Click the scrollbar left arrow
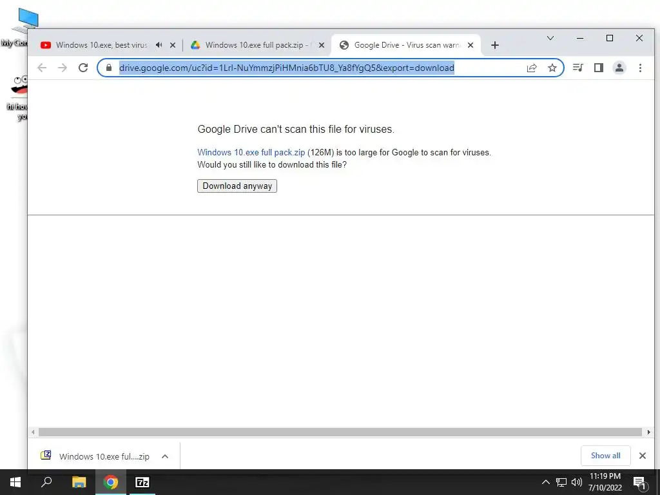Screen dimensions: 660x495 33,432
